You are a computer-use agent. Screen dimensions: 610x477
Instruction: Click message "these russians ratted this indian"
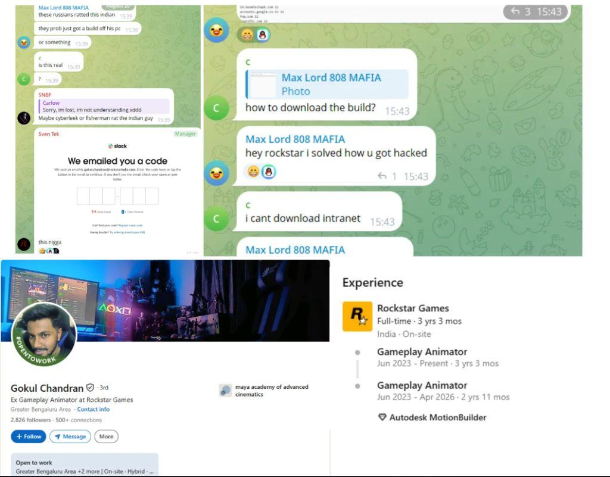coord(77,15)
